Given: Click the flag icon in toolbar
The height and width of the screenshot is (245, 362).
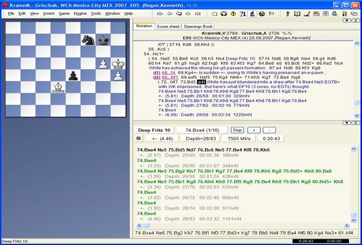Looking at the screenshot, I should (271, 14).
